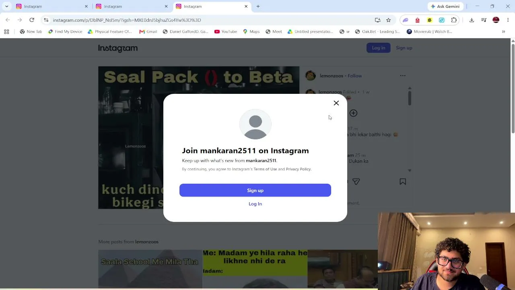Open the Gmail bookmark
This screenshot has height=290, width=515.
(148, 31)
